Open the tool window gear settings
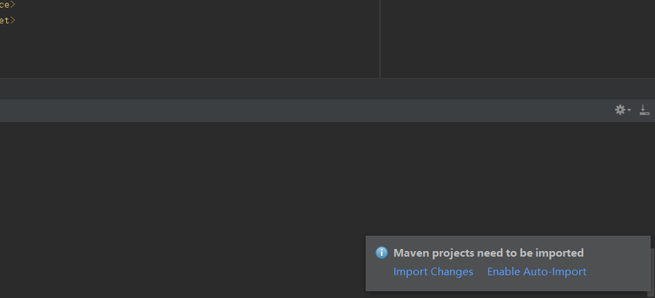The height and width of the screenshot is (298, 655). (620, 110)
